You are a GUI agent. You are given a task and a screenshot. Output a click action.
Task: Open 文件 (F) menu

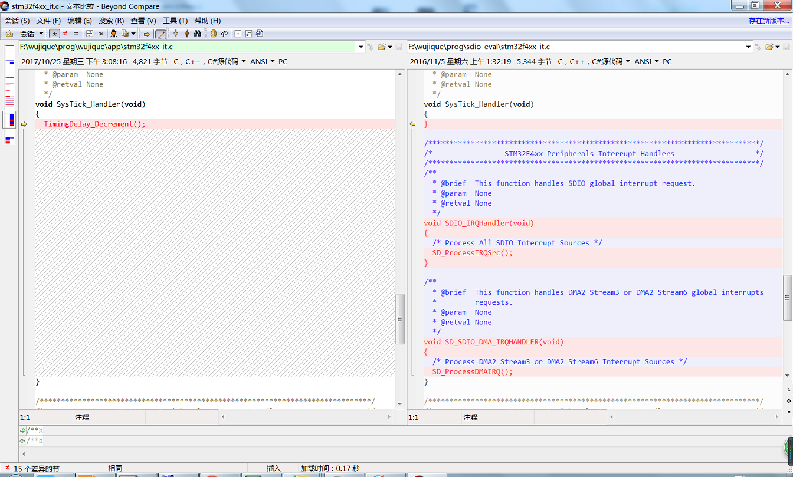(48, 21)
